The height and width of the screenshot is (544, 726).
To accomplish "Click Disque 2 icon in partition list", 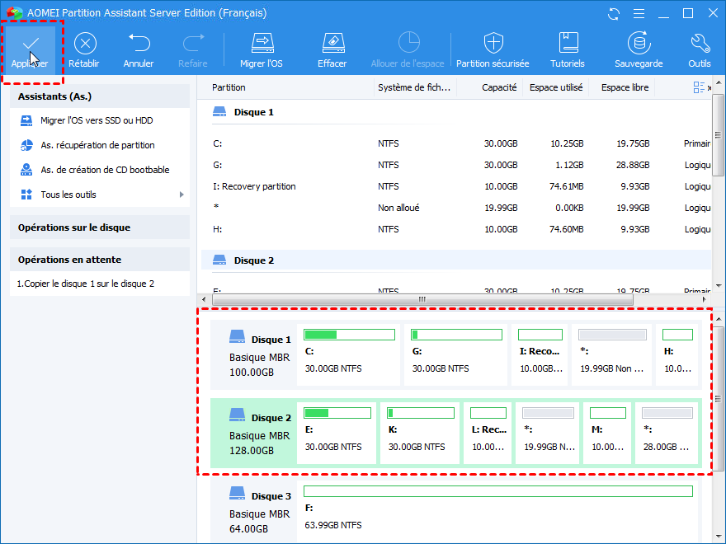I will point(219,260).
